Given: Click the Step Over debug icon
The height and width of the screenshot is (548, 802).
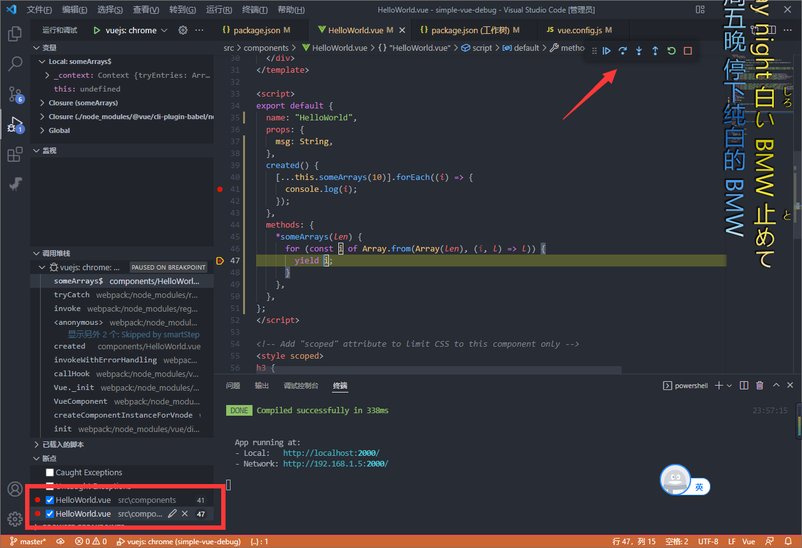Looking at the screenshot, I should click(623, 51).
